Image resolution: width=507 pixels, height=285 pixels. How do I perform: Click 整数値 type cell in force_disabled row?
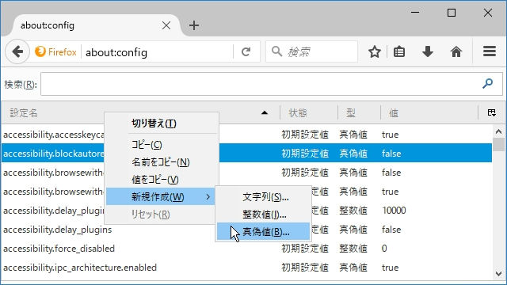(x=353, y=249)
